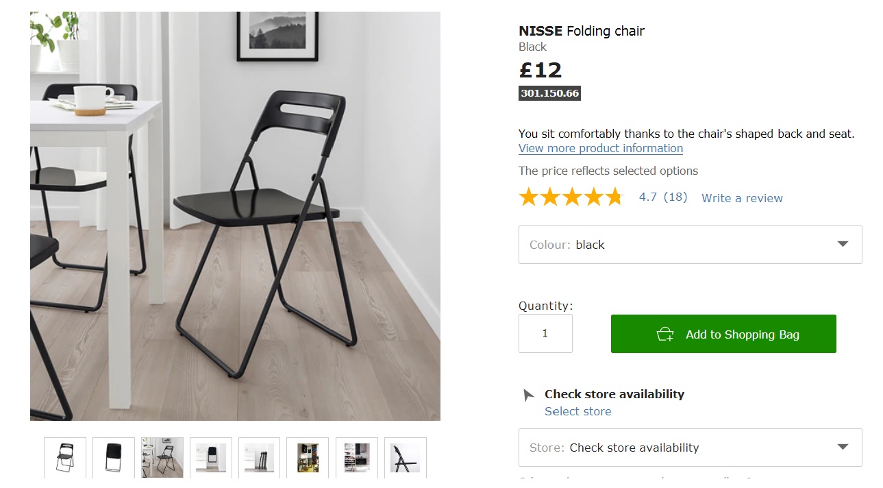Select sixth thumbnail with yellow floor room
883x488 pixels.
[x=308, y=457]
